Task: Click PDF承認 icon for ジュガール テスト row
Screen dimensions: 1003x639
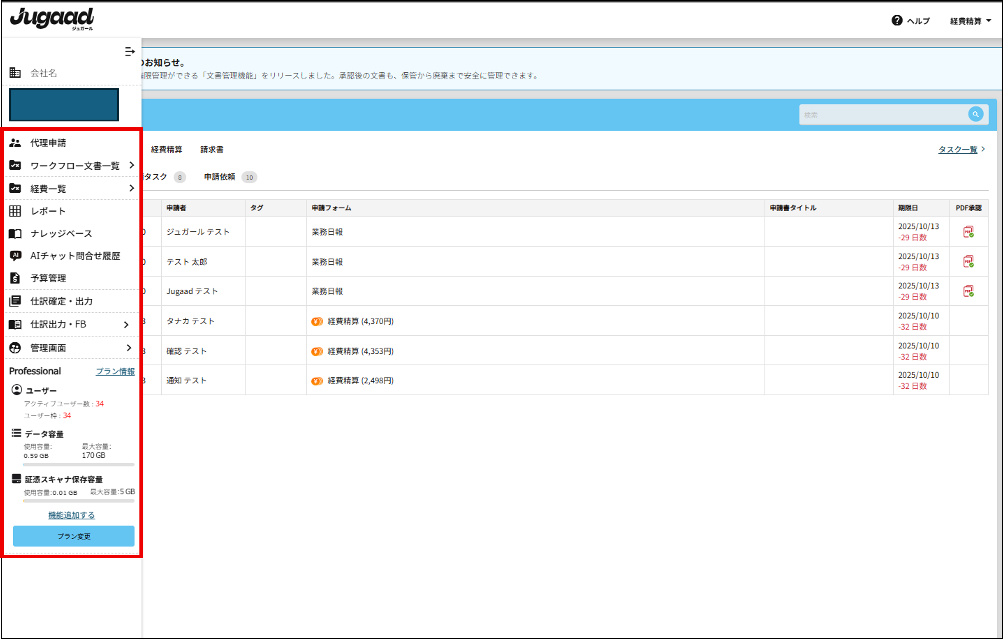Action: click(969, 232)
